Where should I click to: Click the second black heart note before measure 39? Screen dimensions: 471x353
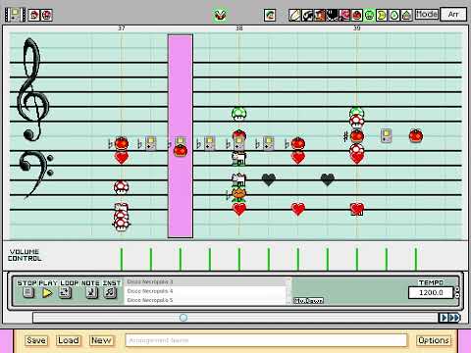tap(328, 179)
